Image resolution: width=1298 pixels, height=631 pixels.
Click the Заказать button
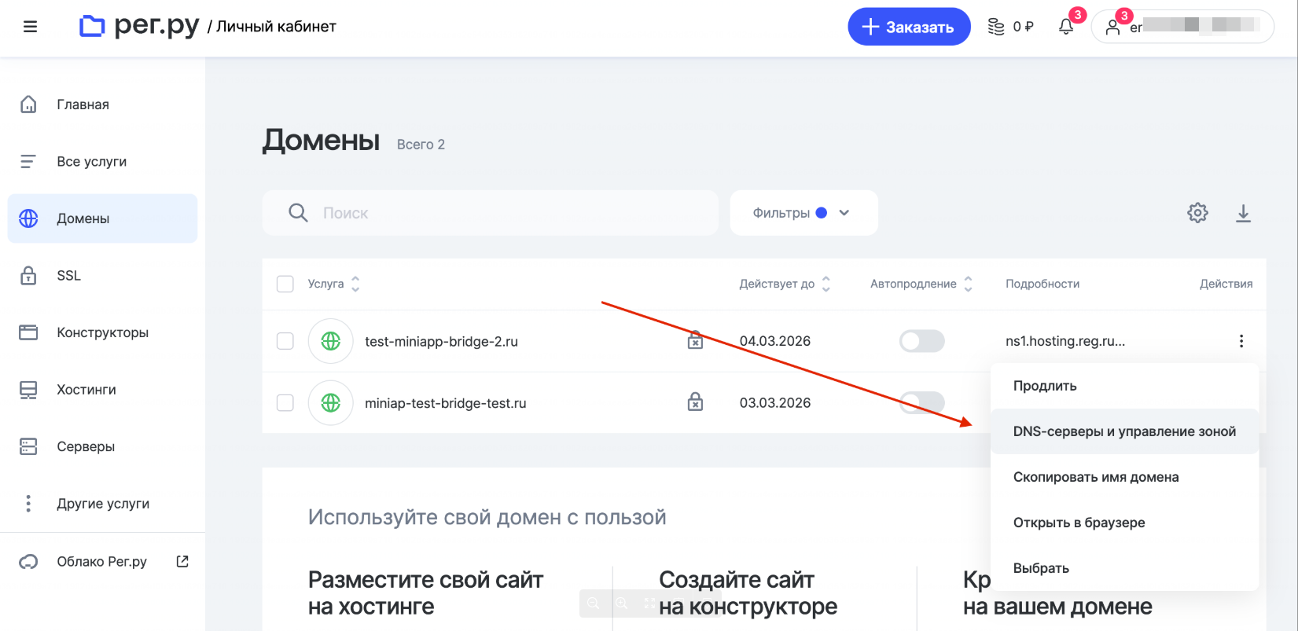click(x=909, y=27)
